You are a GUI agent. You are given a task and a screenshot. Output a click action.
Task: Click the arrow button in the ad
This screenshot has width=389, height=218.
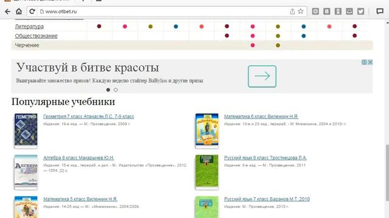[x=262, y=76]
